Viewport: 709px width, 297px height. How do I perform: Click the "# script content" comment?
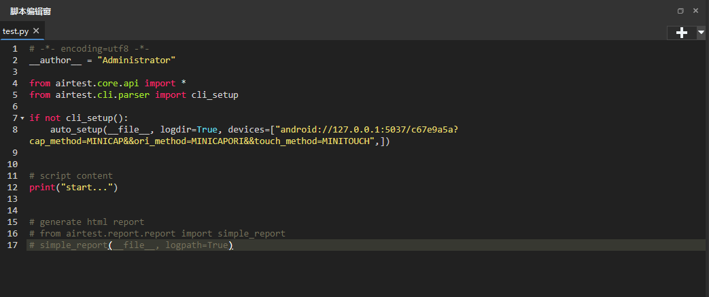(71, 176)
